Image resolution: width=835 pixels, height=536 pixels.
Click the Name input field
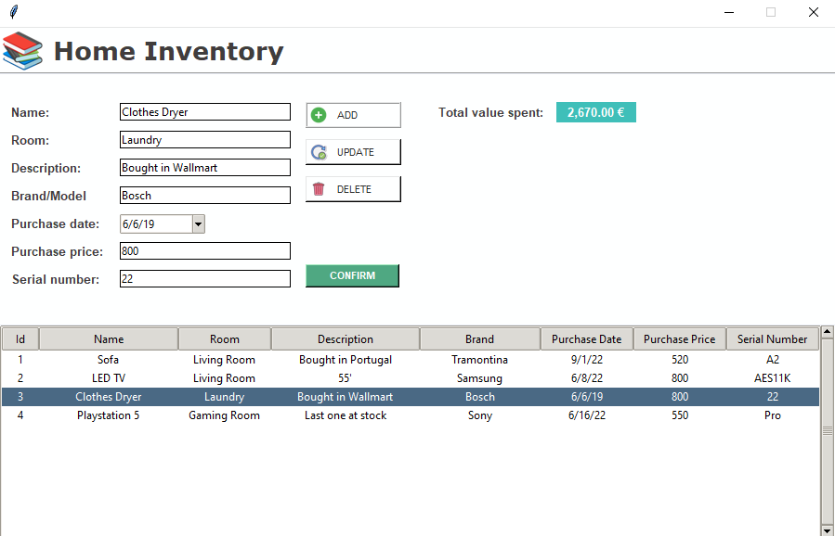(204, 111)
